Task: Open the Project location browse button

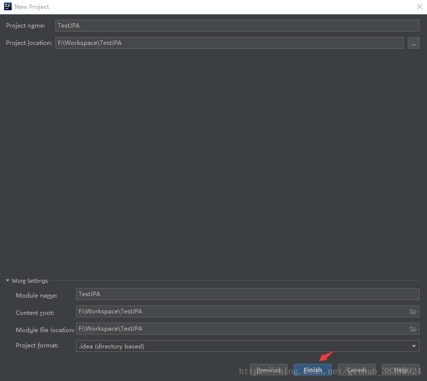Action: [413, 43]
